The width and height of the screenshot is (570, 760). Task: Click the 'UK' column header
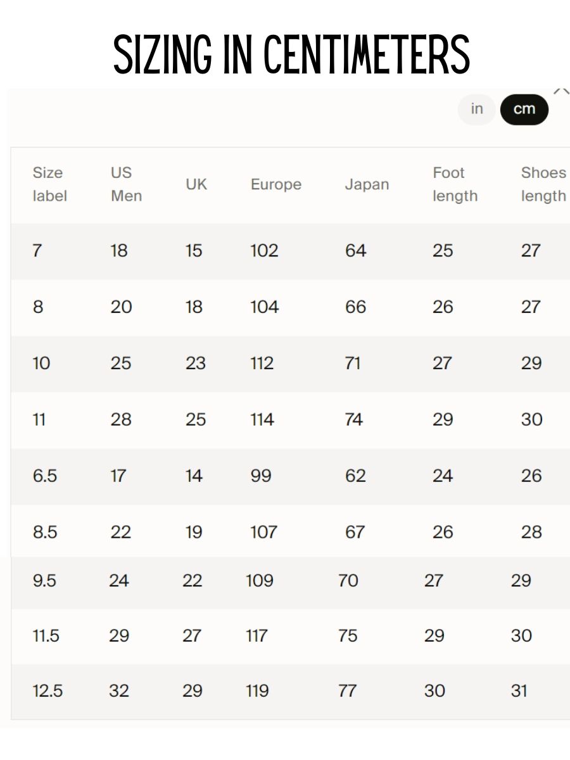point(196,184)
